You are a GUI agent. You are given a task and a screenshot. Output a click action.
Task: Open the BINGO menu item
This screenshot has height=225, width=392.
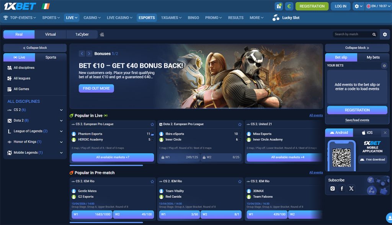coord(193,18)
